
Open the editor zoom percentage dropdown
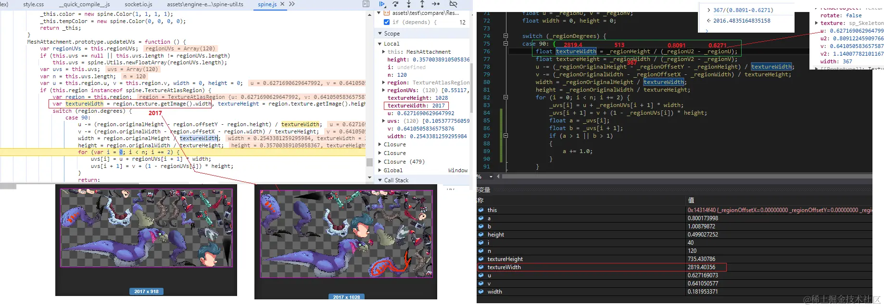coord(491,177)
